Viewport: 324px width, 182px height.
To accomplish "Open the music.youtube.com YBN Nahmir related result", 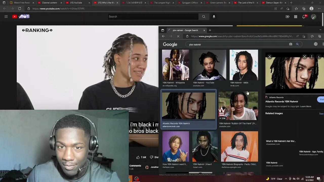I will click(274, 164).
